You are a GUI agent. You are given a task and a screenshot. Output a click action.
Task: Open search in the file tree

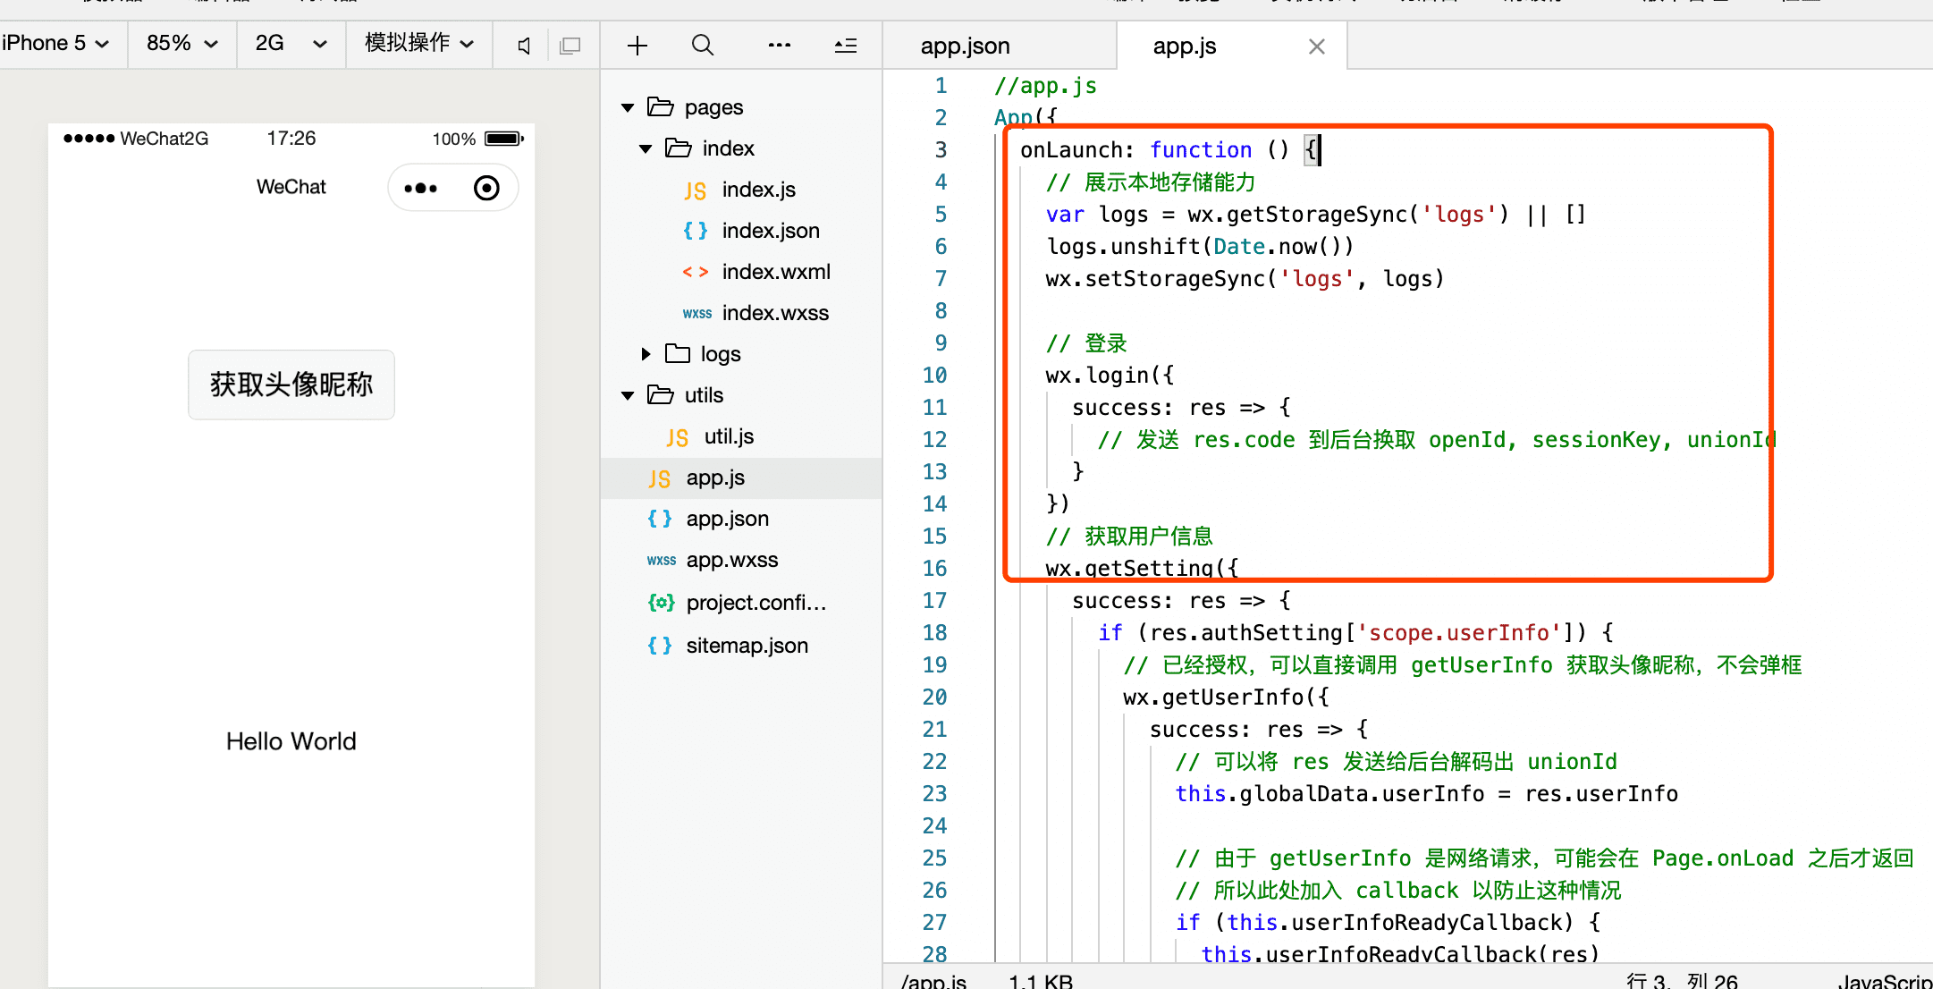tap(703, 46)
